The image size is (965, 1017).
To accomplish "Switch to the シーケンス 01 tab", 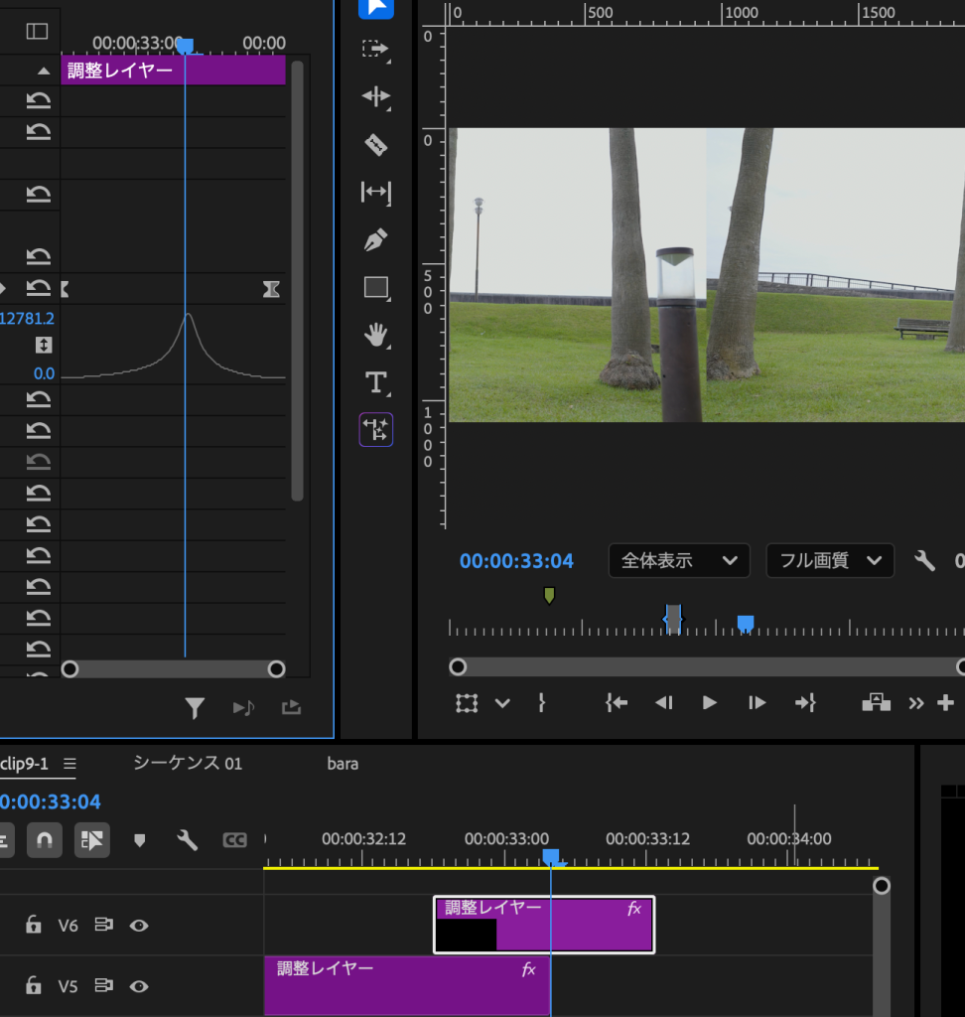I will point(188,764).
